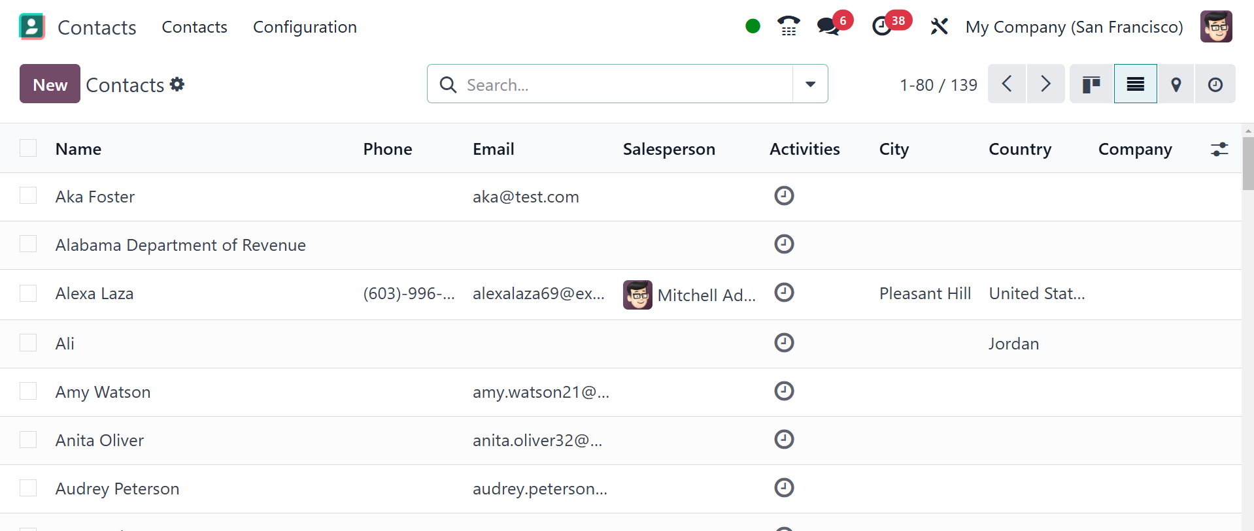Switch to Kanban view
The width and height of the screenshot is (1254, 531).
tap(1091, 84)
